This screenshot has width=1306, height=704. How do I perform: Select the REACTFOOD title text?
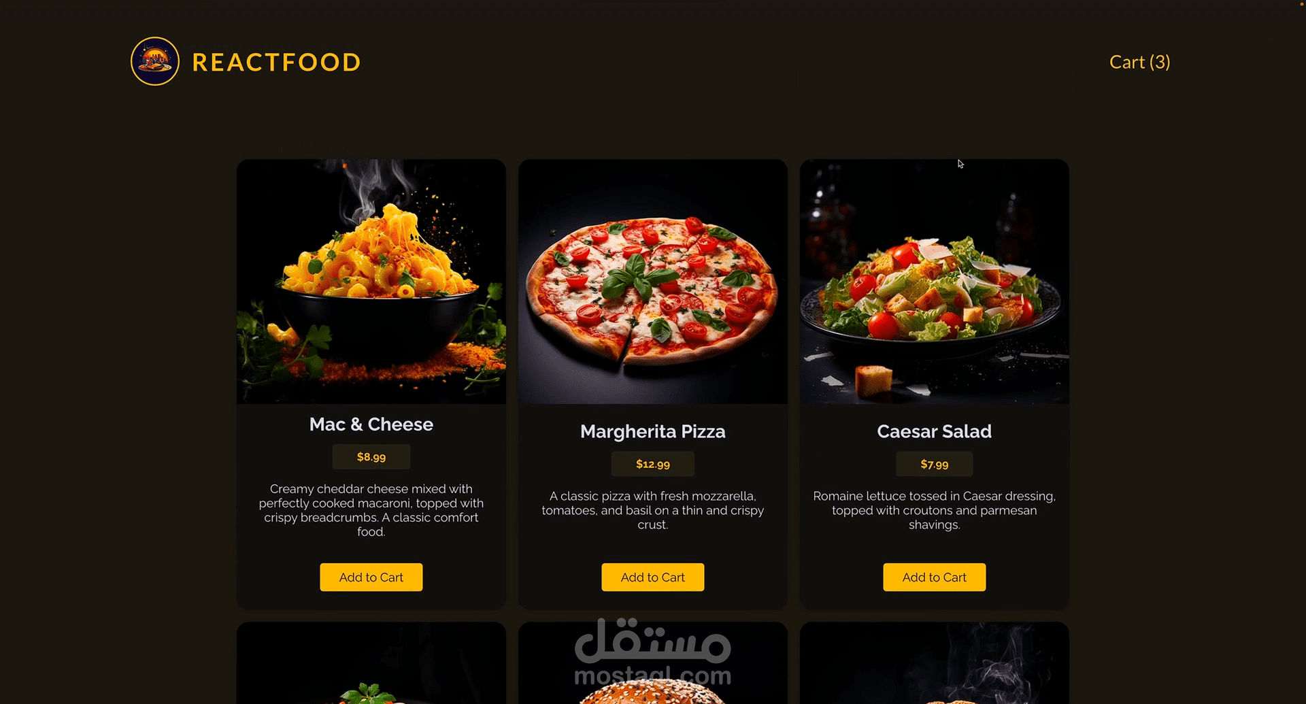(x=276, y=62)
